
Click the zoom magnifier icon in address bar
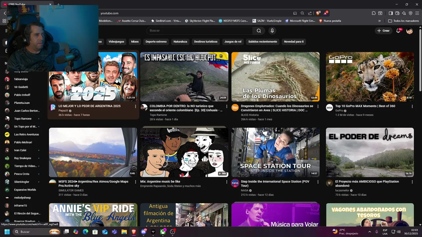tap(302, 13)
